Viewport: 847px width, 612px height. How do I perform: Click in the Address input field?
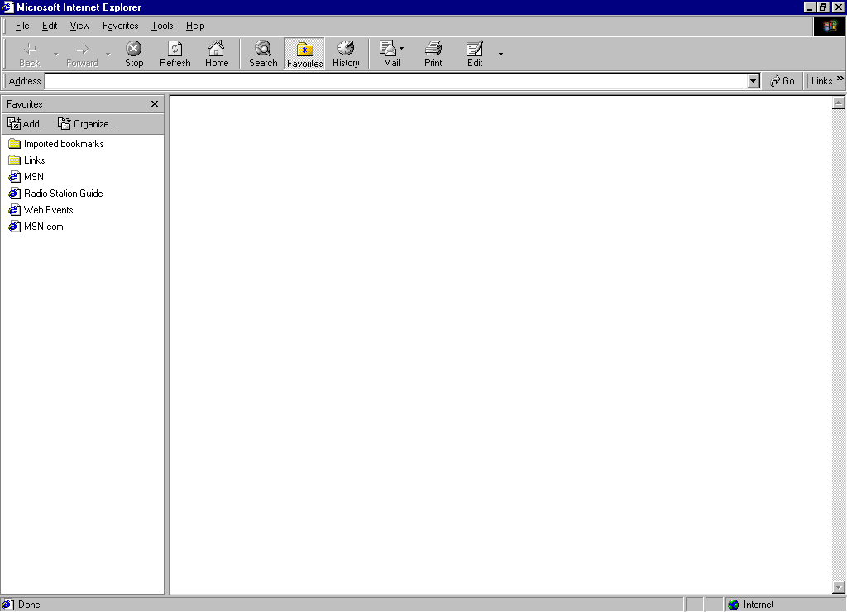pyautogui.click(x=396, y=81)
